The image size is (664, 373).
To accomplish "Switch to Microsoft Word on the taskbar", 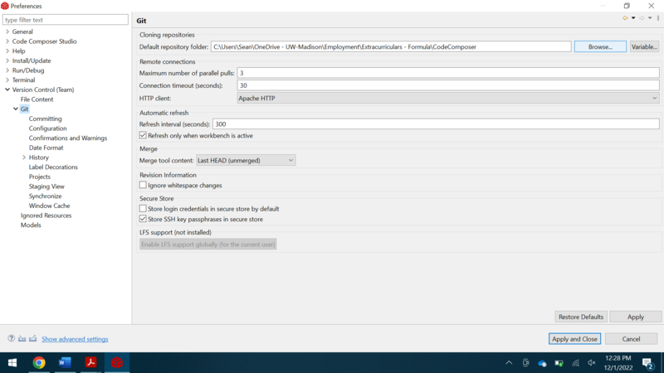I will (x=65, y=363).
